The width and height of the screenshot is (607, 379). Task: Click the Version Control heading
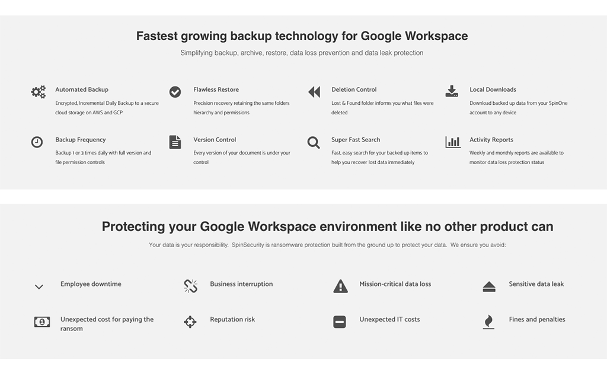tap(215, 140)
